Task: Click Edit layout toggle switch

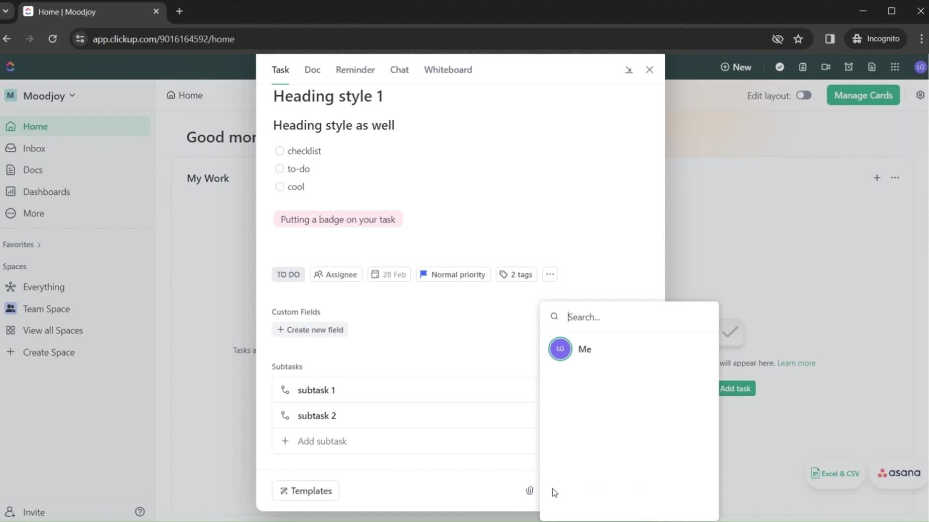Action: click(803, 95)
